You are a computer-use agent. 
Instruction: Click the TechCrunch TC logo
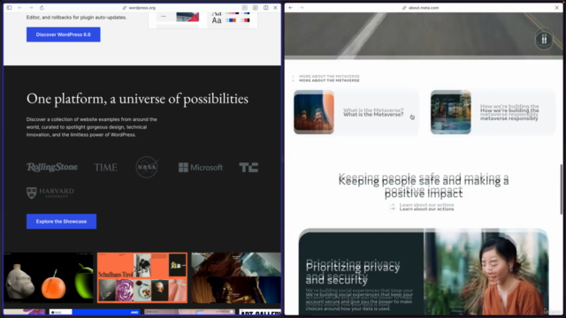pos(249,167)
